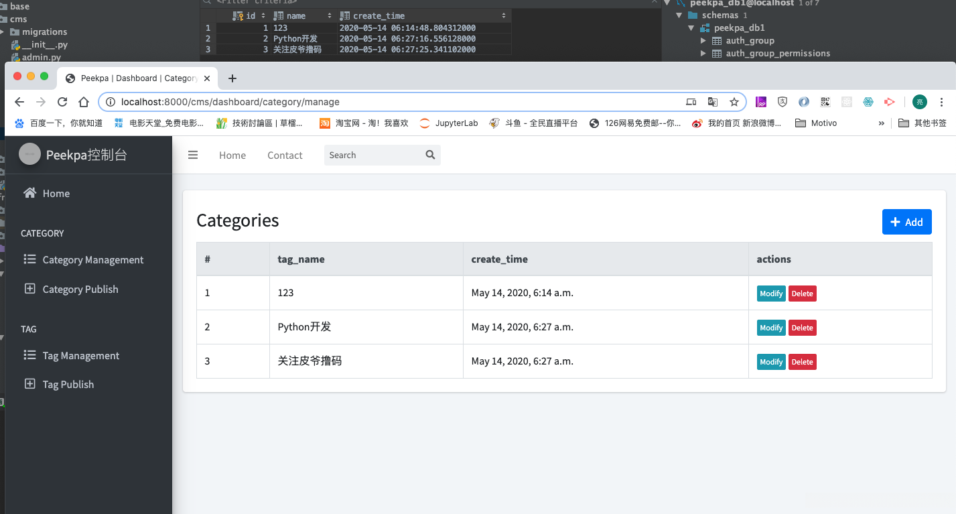Open Contact in the top navbar
The image size is (956, 514).
point(285,155)
